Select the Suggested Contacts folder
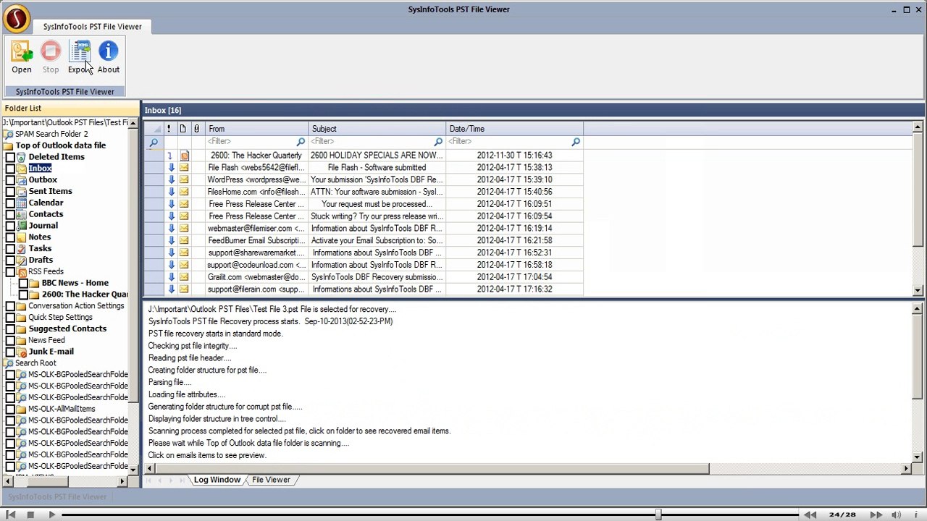The image size is (927, 521). pyautogui.click(x=67, y=329)
